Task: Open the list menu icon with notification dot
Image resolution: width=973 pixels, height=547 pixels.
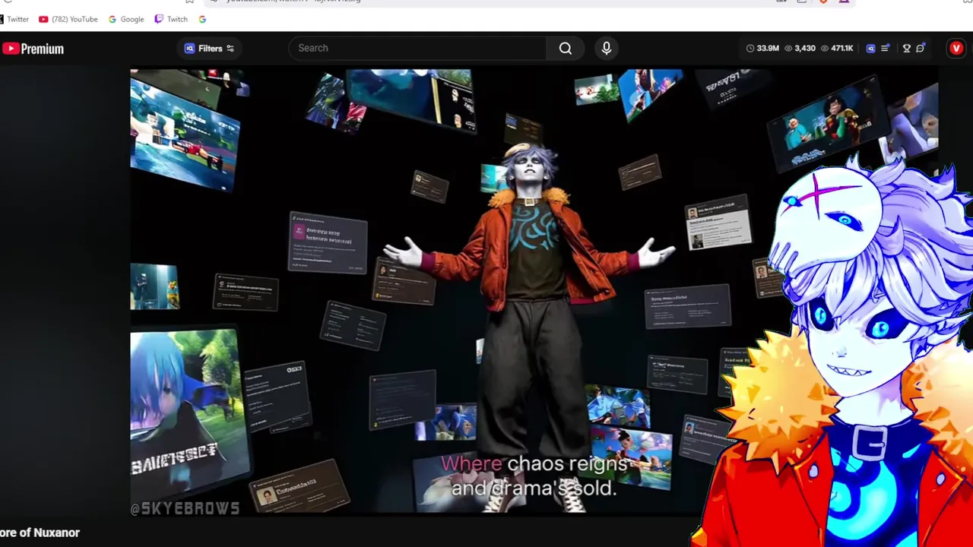Action: (x=886, y=49)
